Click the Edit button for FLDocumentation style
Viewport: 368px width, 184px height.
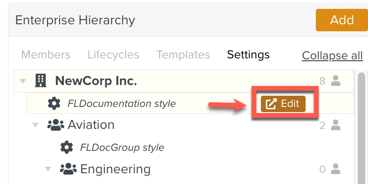point(283,104)
